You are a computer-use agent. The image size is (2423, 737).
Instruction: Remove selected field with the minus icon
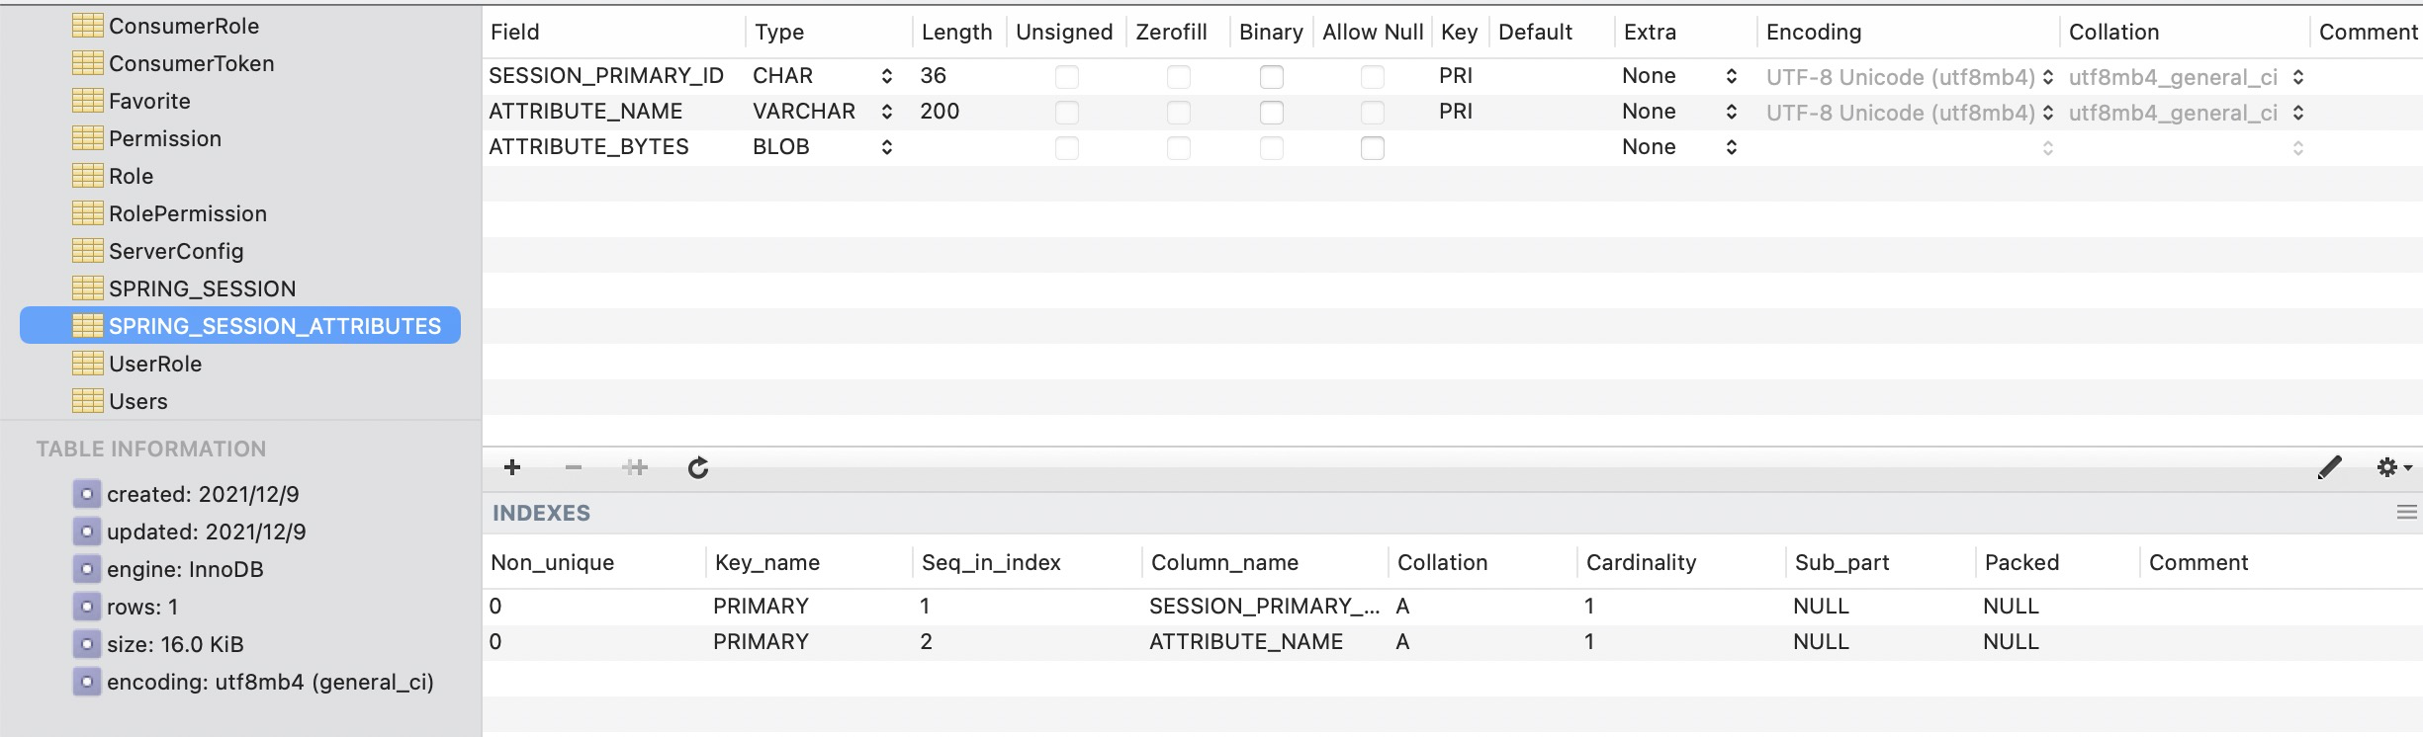575,467
